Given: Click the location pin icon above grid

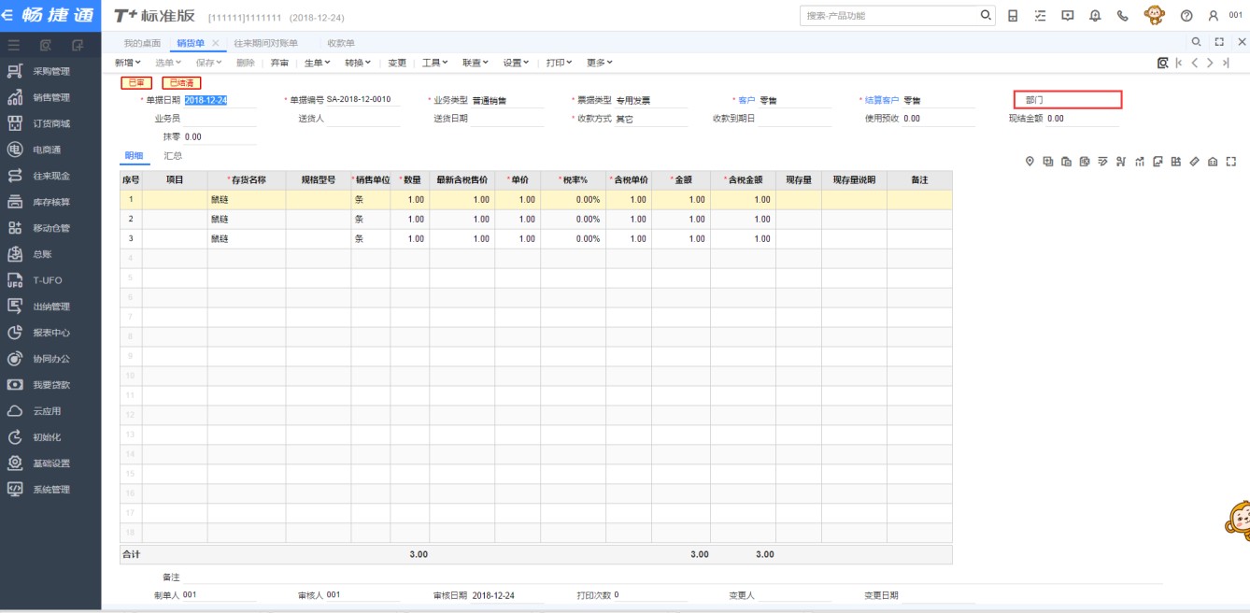Looking at the screenshot, I should [1030, 162].
